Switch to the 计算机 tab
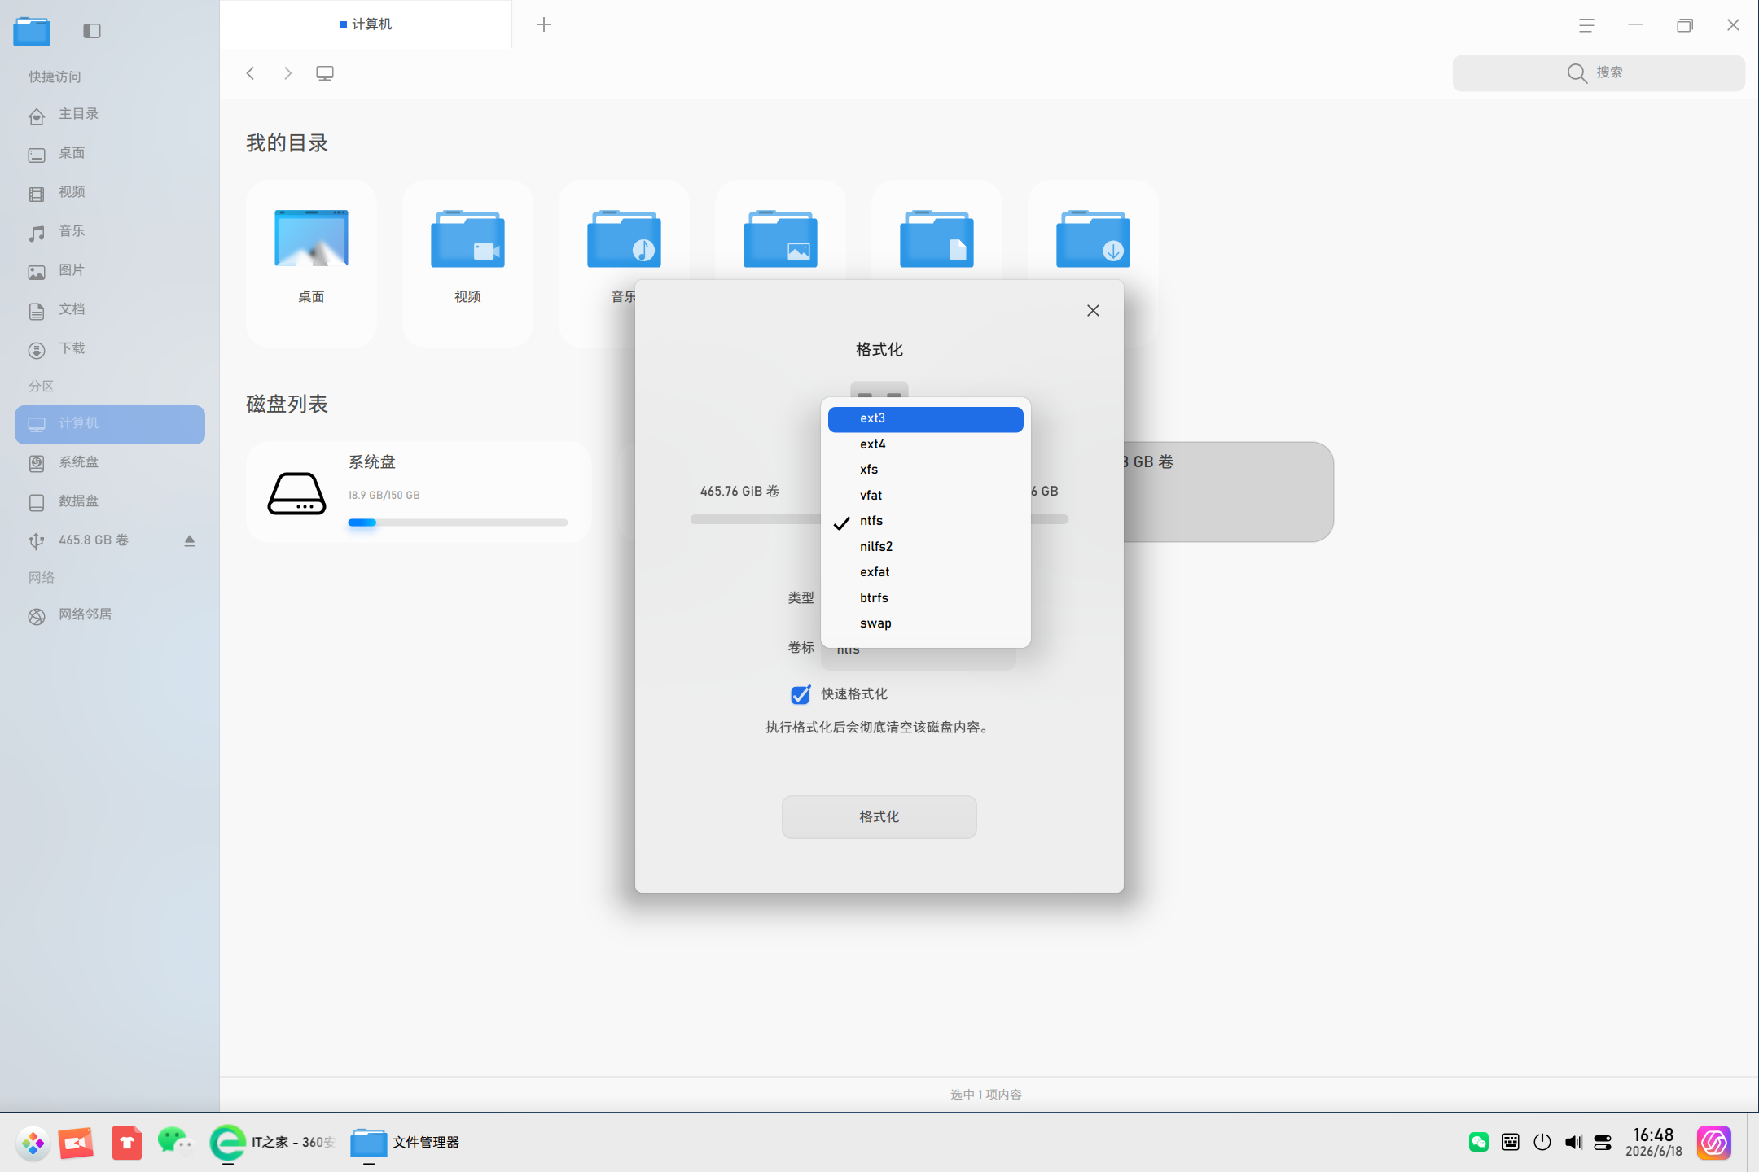 coord(366,24)
